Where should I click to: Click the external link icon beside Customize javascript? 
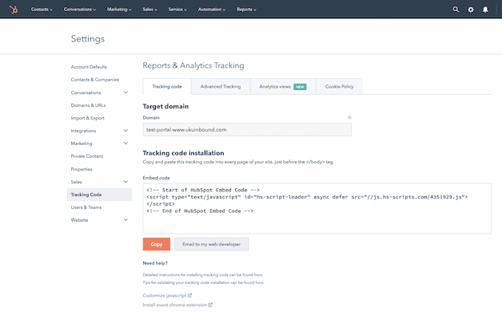pos(190,295)
